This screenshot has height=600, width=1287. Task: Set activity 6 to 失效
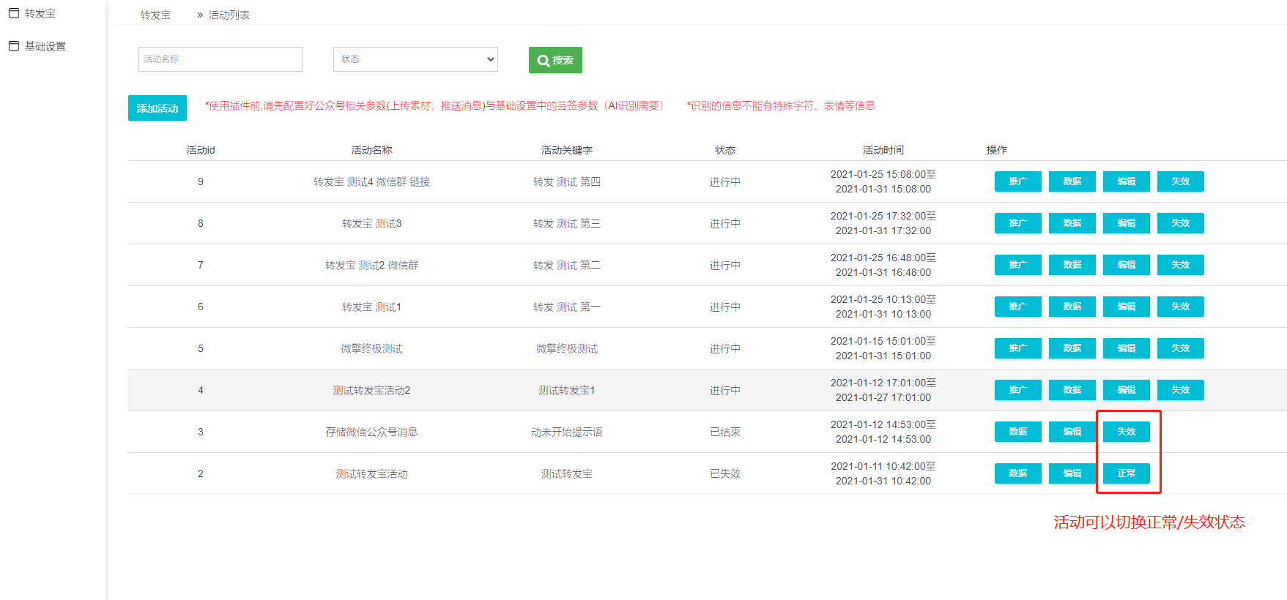click(x=1180, y=307)
